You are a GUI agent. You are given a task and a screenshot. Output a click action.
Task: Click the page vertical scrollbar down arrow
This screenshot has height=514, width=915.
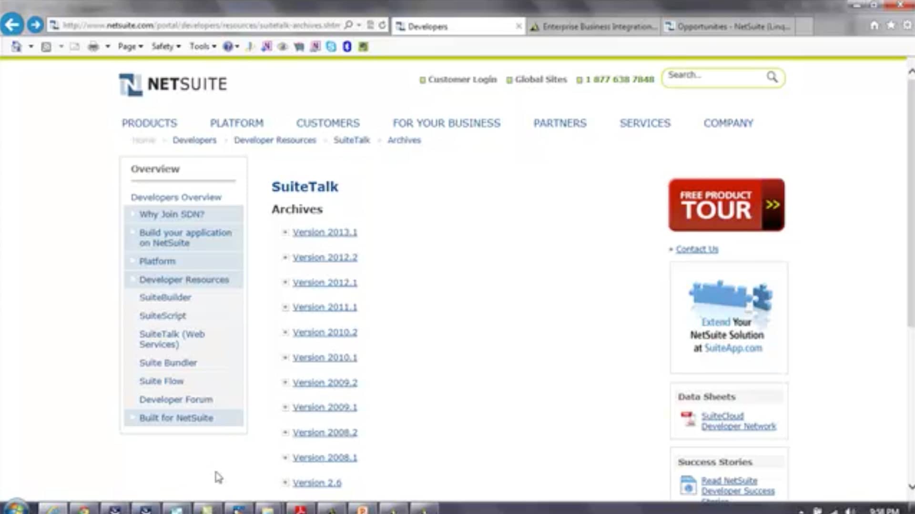pos(911,487)
